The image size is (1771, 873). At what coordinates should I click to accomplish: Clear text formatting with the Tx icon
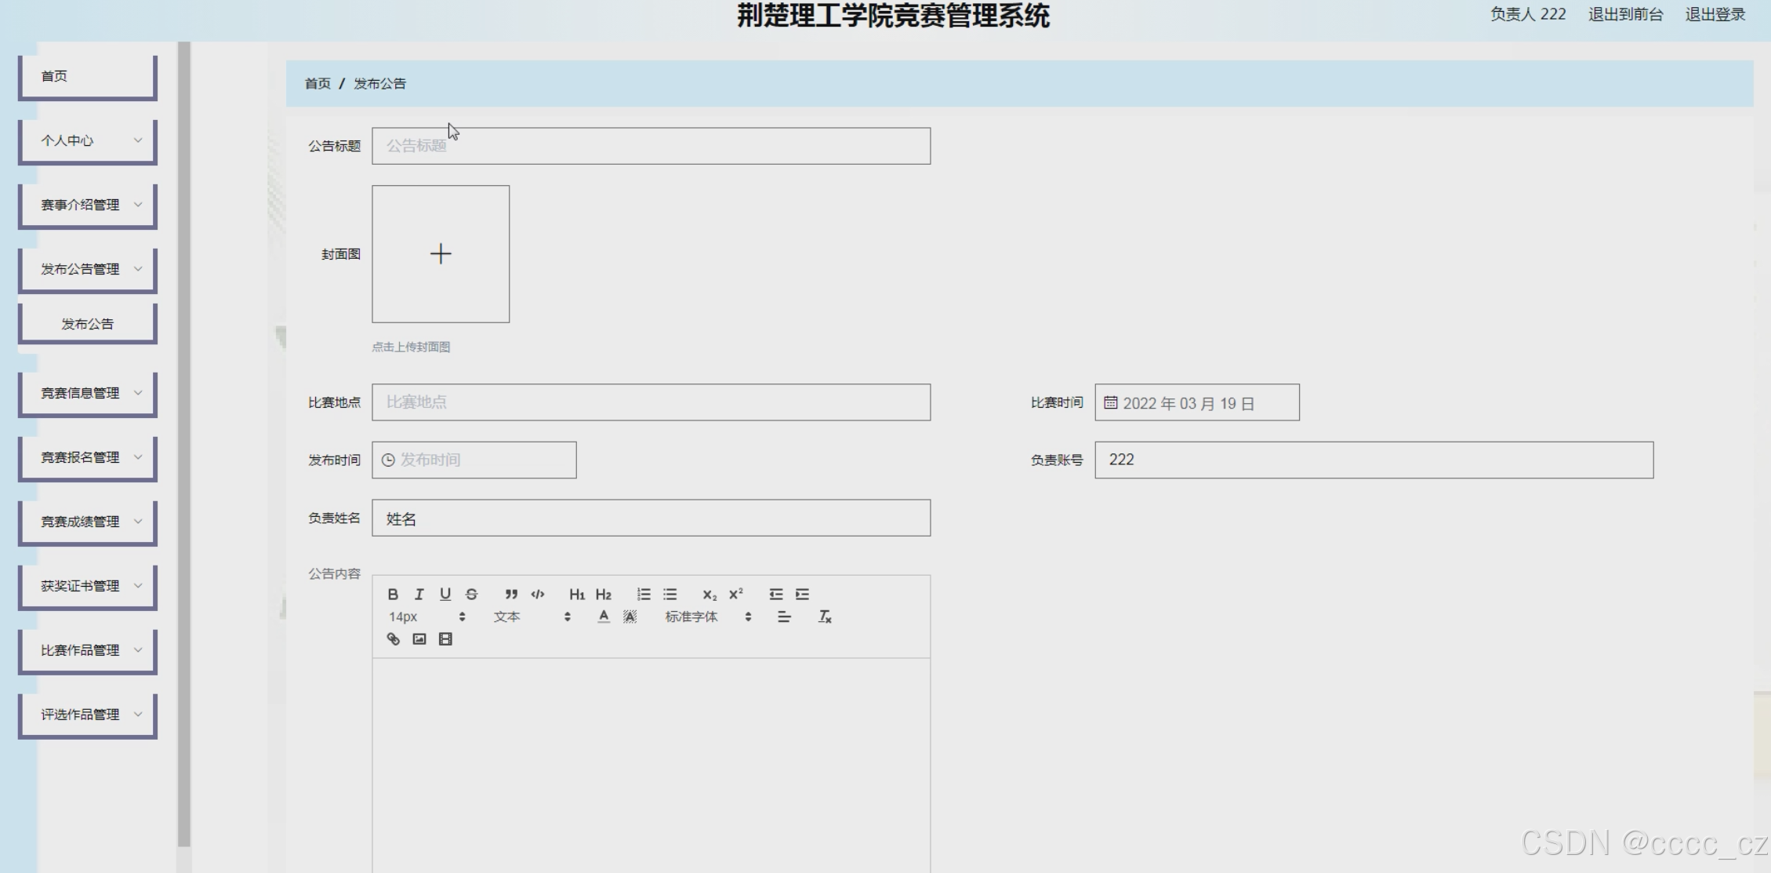tap(825, 617)
